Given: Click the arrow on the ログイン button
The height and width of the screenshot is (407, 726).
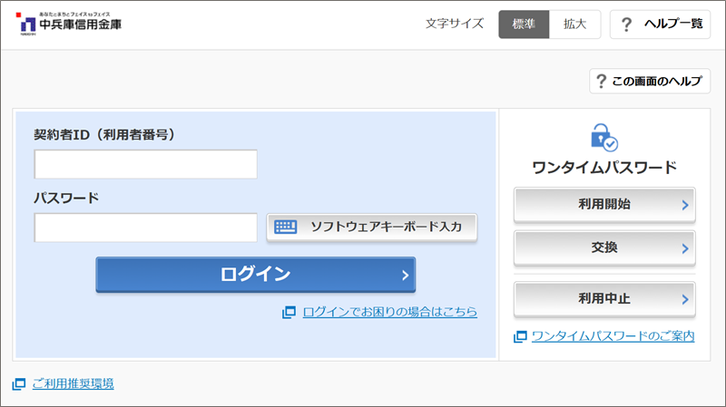Looking at the screenshot, I should click(405, 275).
